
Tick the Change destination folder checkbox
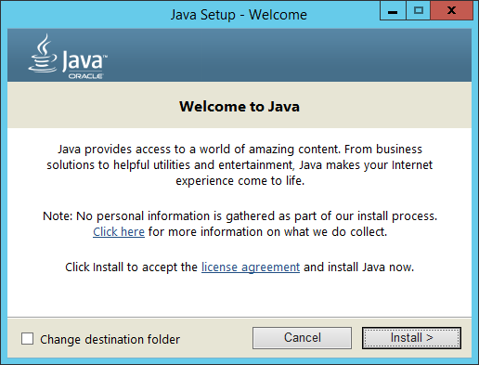click(27, 339)
